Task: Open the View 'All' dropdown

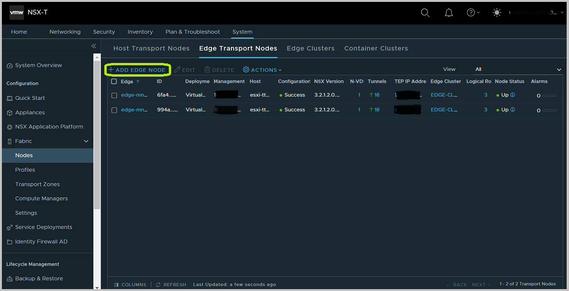Action: click(x=517, y=69)
